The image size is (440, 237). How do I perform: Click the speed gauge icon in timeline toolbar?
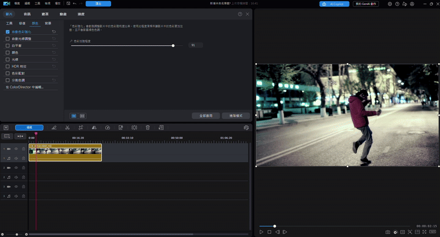coord(107,128)
